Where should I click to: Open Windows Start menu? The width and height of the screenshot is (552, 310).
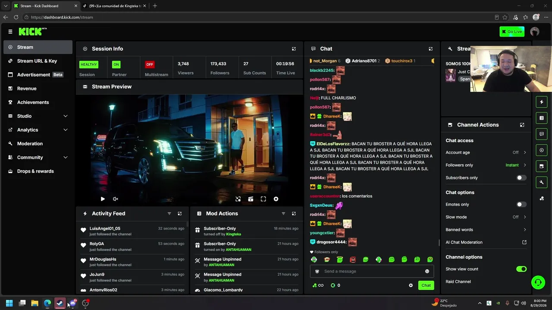tap(9, 303)
